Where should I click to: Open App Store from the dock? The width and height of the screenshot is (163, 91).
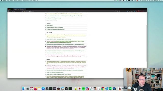[43, 88]
